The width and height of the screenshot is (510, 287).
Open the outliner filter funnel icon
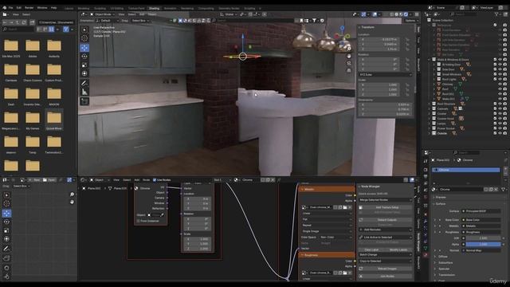pos(496,14)
